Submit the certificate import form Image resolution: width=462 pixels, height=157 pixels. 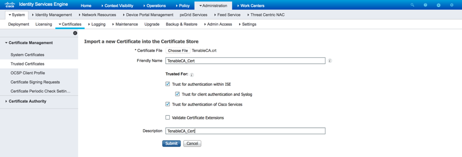coord(171,143)
